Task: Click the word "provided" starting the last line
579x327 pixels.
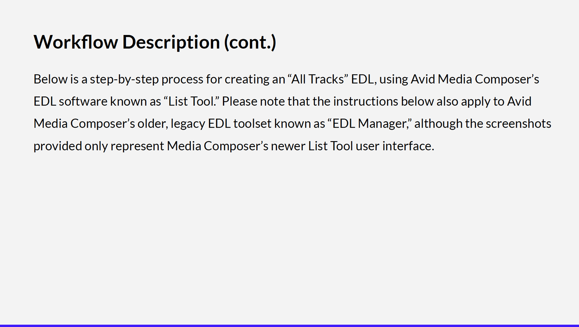Action: click(x=58, y=146)
